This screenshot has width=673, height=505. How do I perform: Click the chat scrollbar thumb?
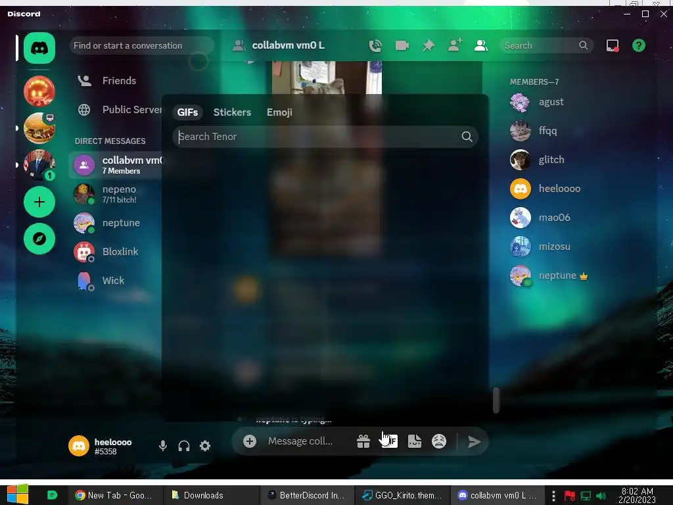496,400
